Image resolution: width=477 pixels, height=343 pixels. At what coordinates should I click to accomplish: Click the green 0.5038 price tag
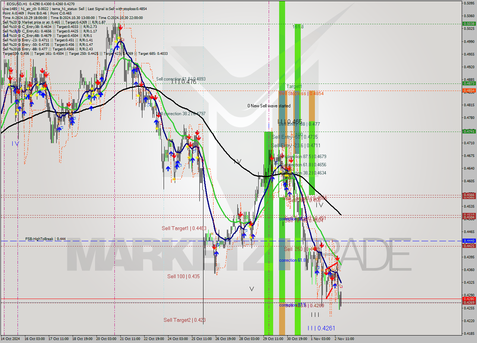[x=469, y=23]
